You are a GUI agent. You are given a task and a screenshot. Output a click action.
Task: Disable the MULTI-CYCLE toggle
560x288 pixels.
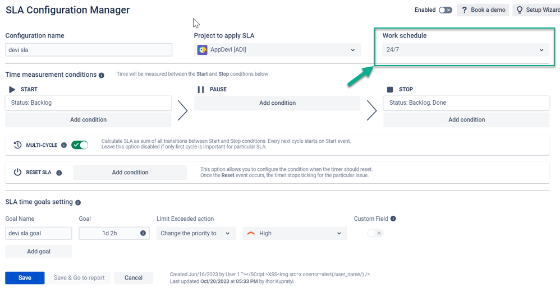tap(80, 145)
